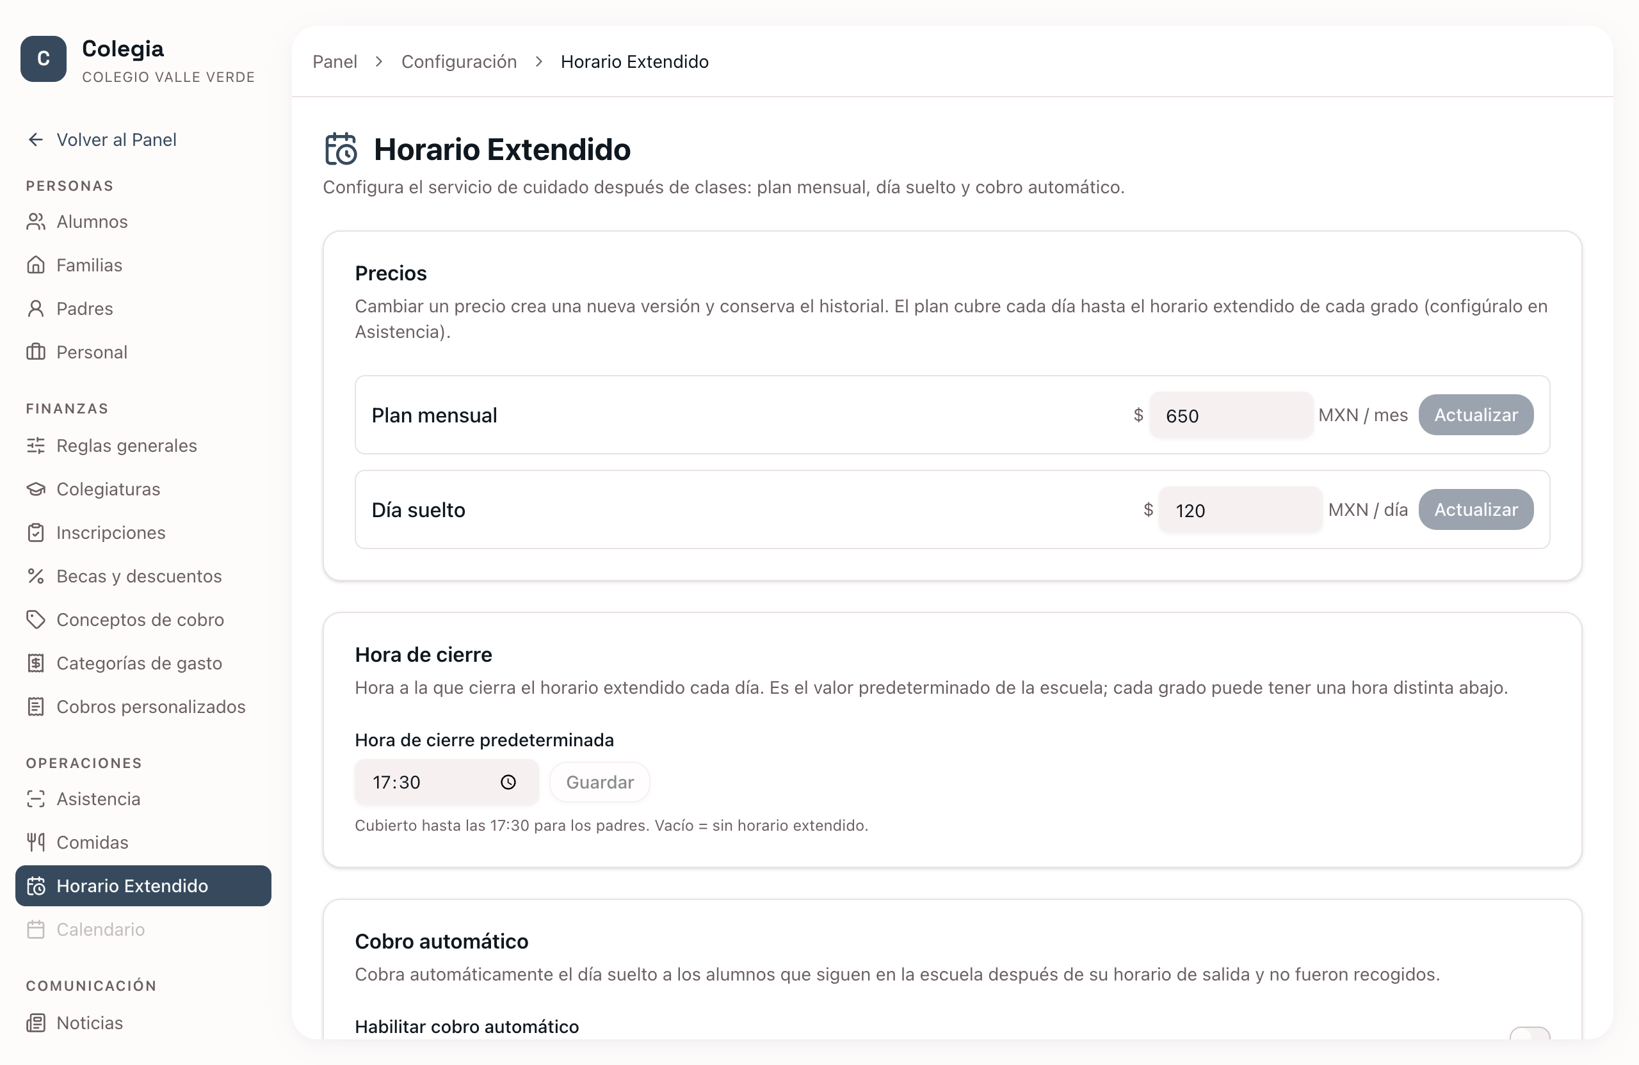
Task: Focus the Plan mensual price field
Action: coord(1231,415)
